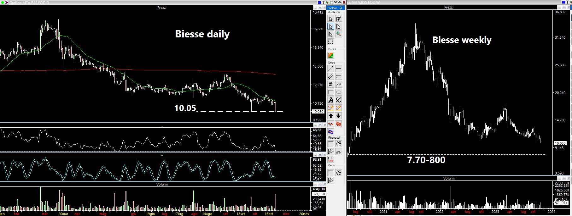572x216 pixels.
Task: Select the standard arrow pointer tool
Action: 330,19
